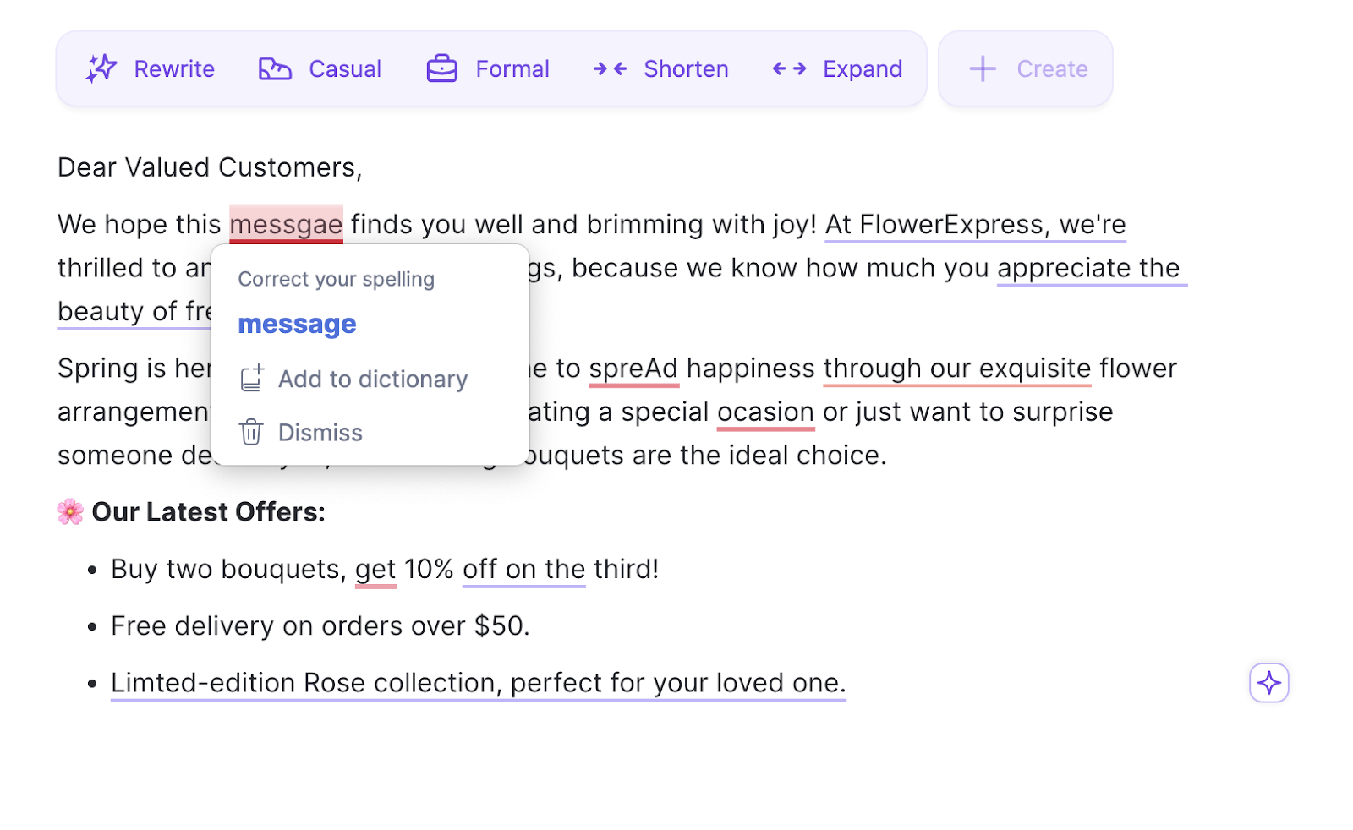Open the AI sparkle assistant button
Screen dimensions: 1353x830
[1268, 683]
